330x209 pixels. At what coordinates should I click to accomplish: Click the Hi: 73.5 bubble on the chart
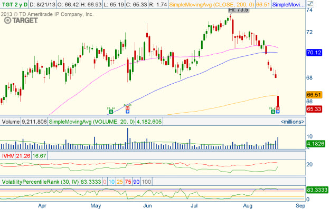pyautogui.click(x=239, y=10)
